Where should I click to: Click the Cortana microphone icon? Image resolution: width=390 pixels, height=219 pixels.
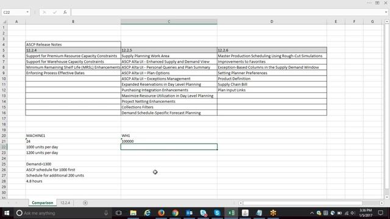106,213
